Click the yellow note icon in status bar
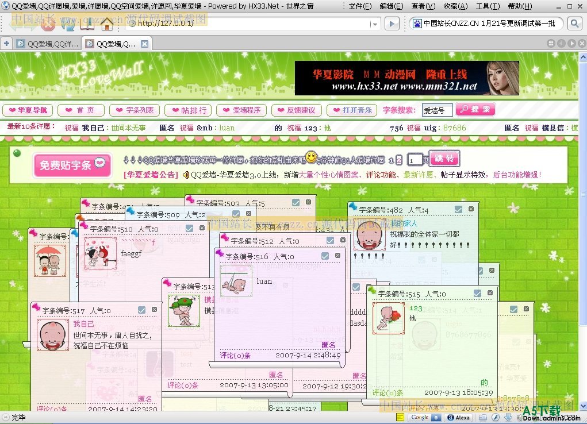 click(x=400, y=417)
